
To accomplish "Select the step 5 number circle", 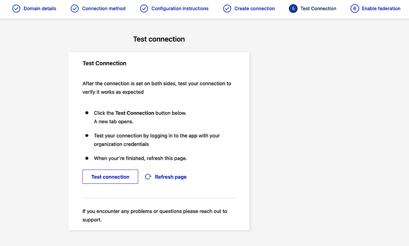I will (x=293, y=9).
